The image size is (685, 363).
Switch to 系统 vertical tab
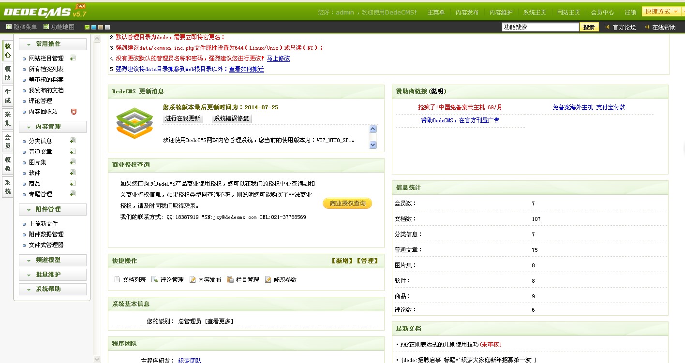click(7, 187)
